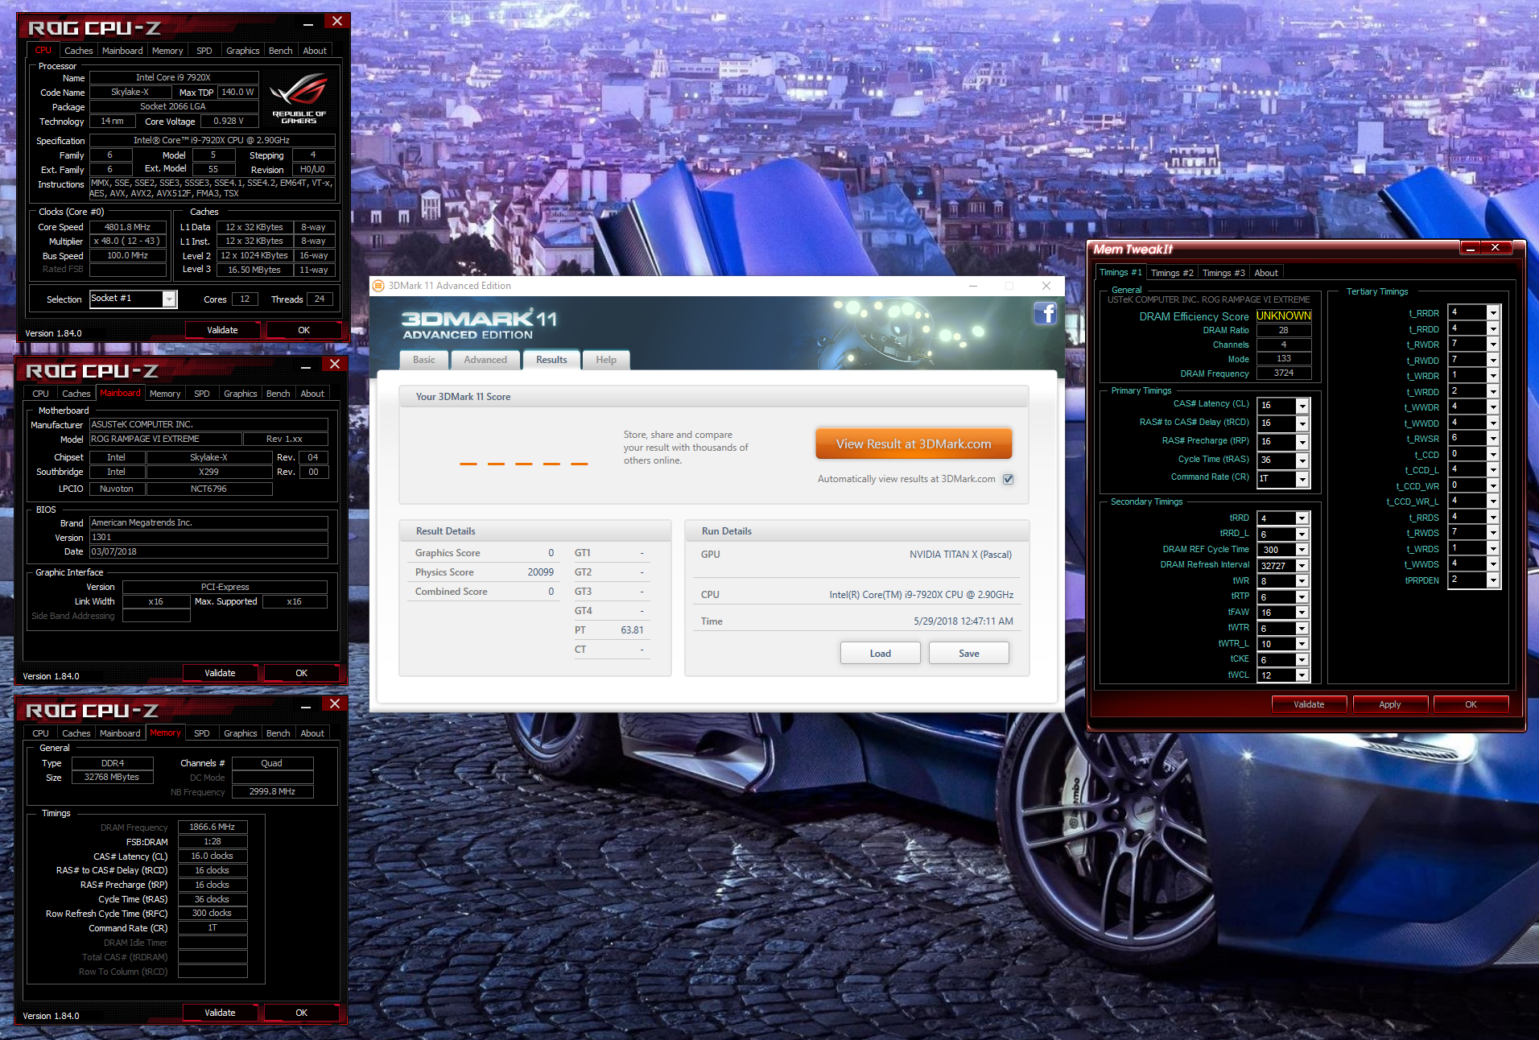This screenshot has width=1539, height=1040.
Task: Click the BIOS Version 1301 field
Action: pyautogui.click(x=208, y=538)
